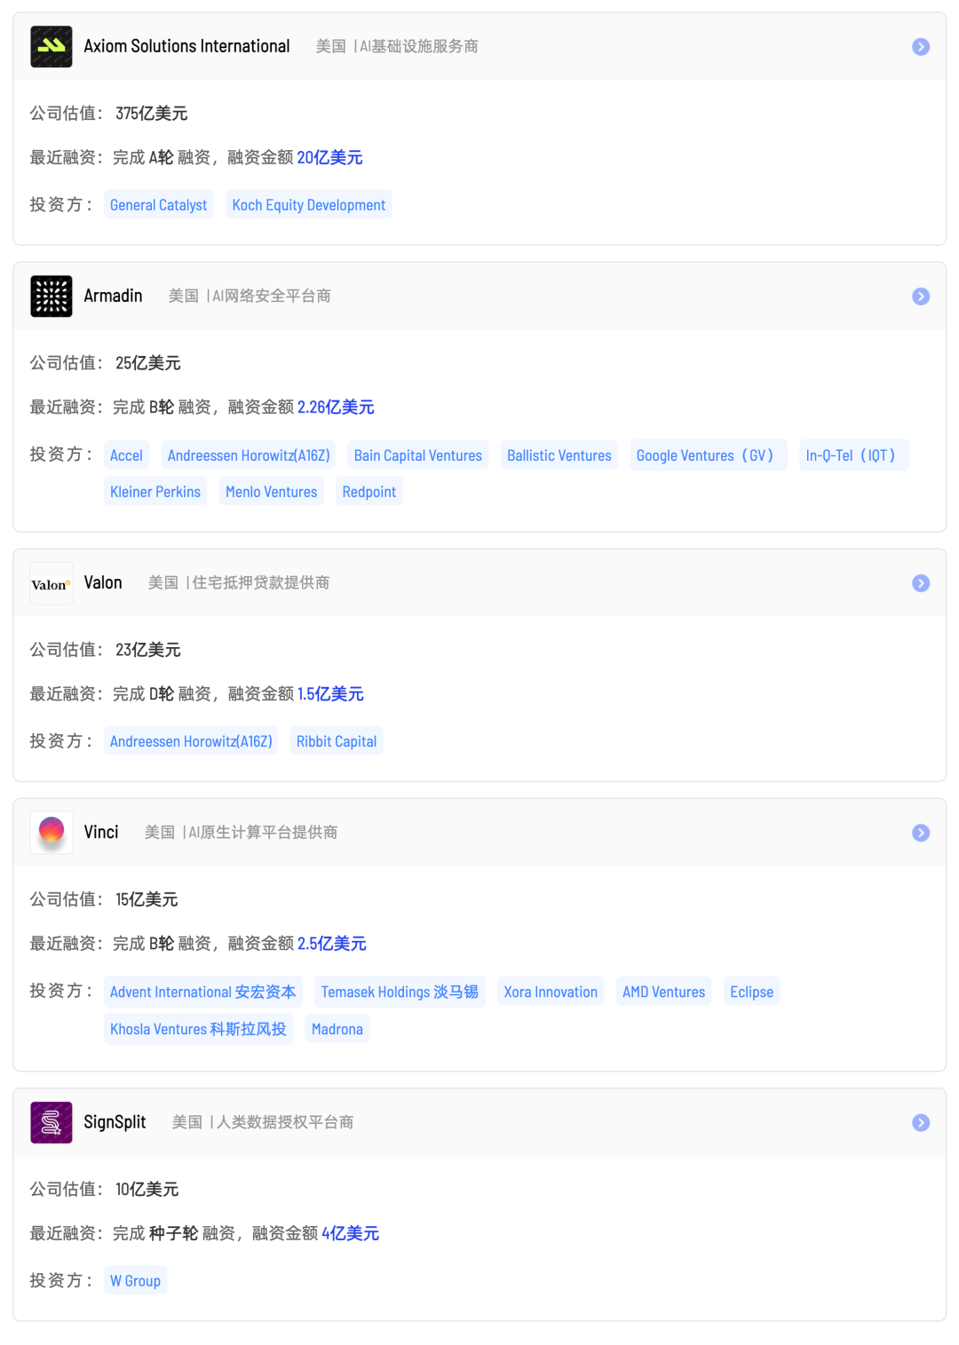
Task: Click the valuation text 23亿美元
Action: click(148, 650)
